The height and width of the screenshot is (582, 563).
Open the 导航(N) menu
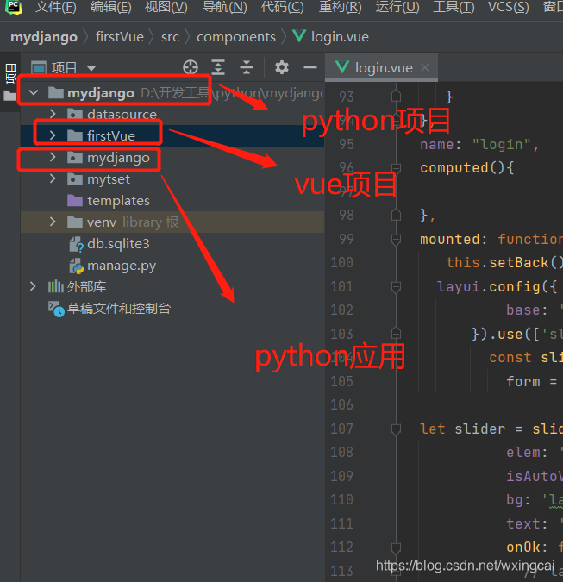224,7
